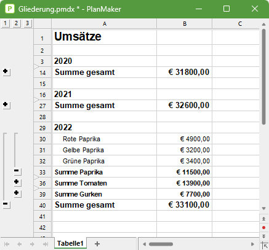Select row 14 header
This screenshot has height=250, width=269.
(42, 72)
